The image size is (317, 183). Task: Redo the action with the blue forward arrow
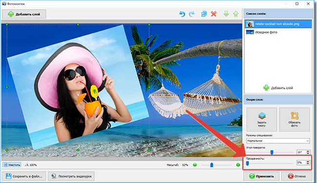[x=192, y=14]
